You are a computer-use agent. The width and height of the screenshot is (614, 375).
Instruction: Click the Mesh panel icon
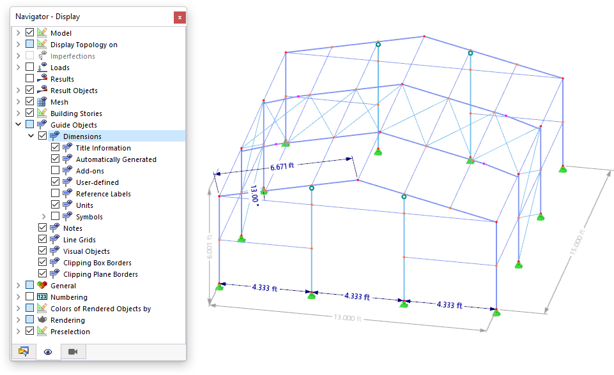(x=42, y=101)
